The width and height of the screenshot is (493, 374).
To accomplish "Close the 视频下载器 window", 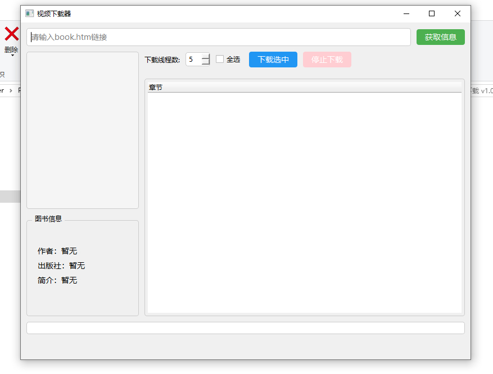I will [x=458, y=13].
